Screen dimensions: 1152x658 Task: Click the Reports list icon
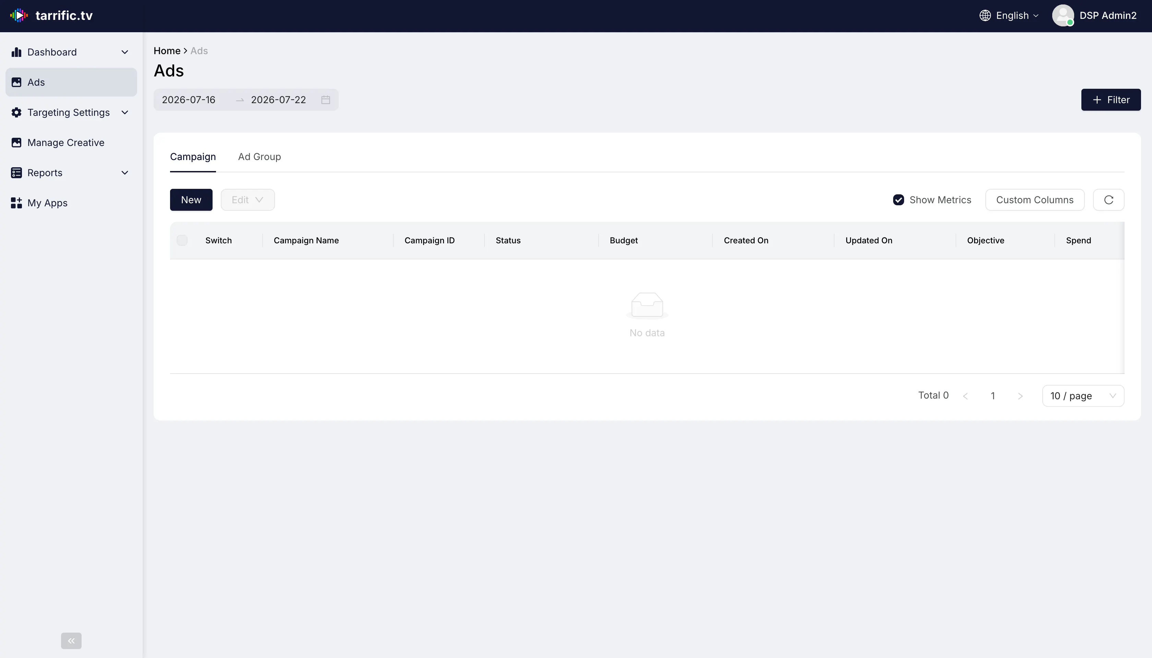pos(16,173)
